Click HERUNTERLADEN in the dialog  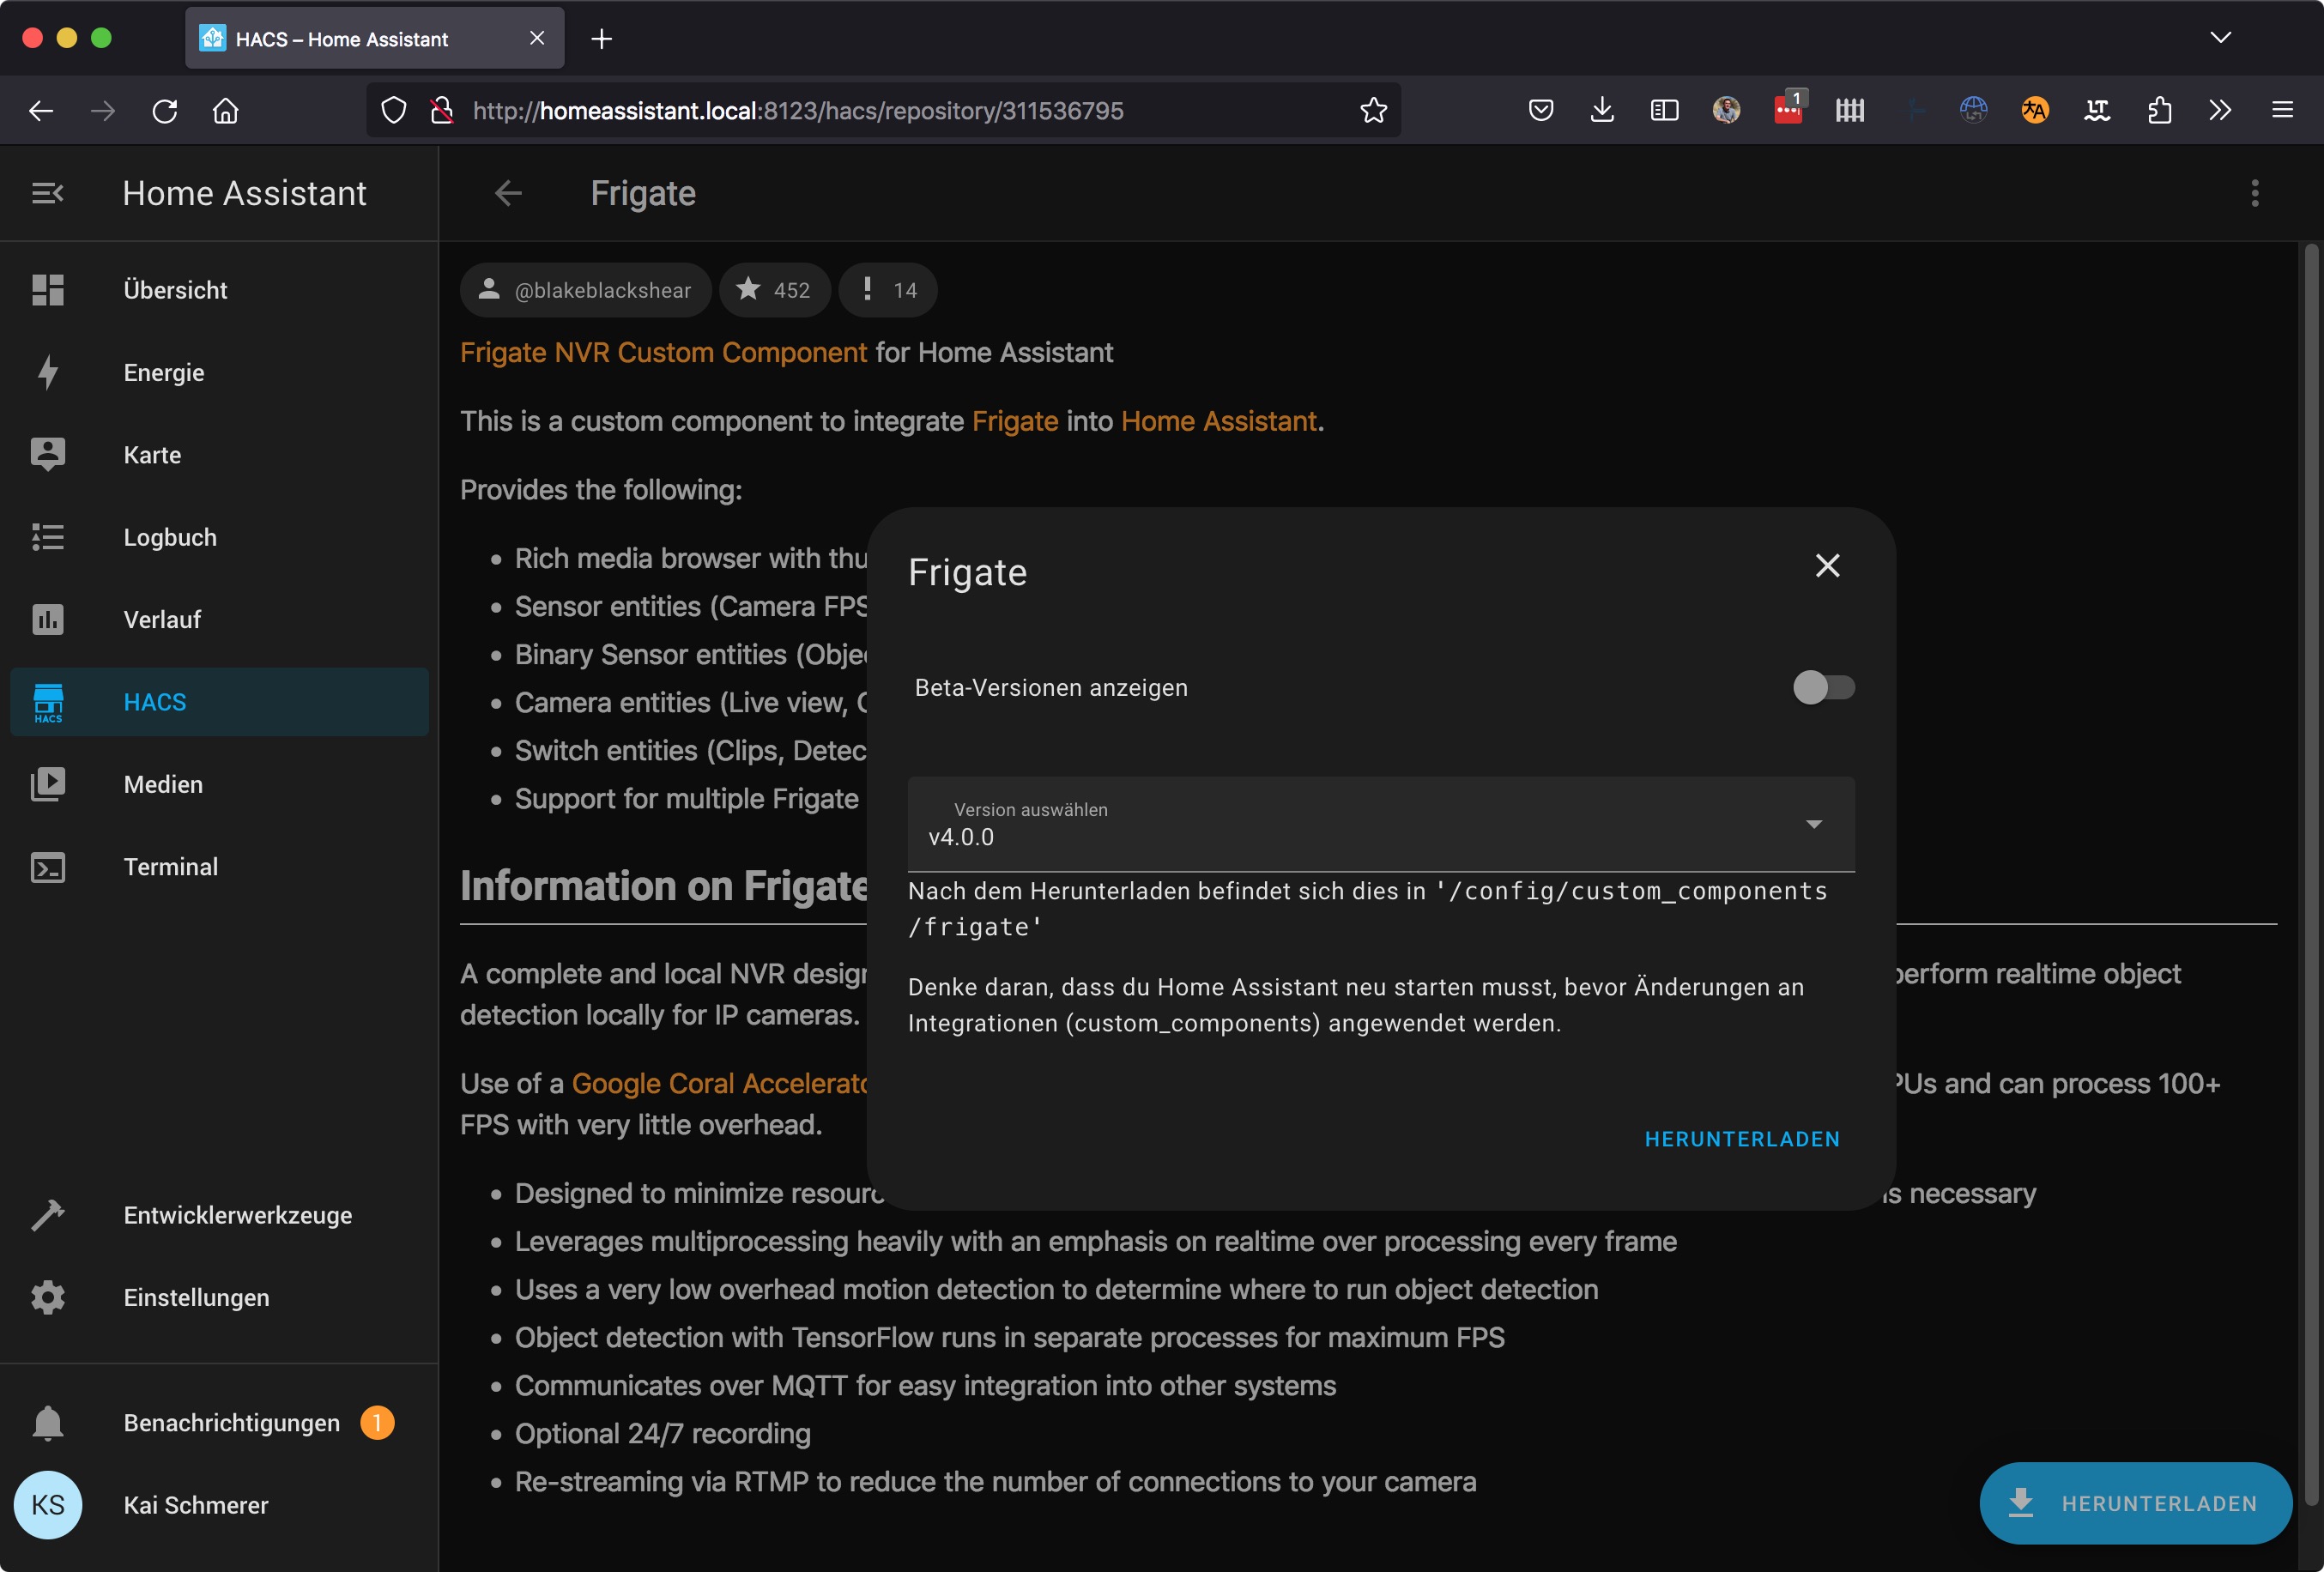pyautogui.click(x=1741, y=1138)
